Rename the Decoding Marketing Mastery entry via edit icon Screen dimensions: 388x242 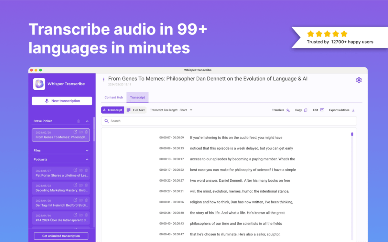75,185
